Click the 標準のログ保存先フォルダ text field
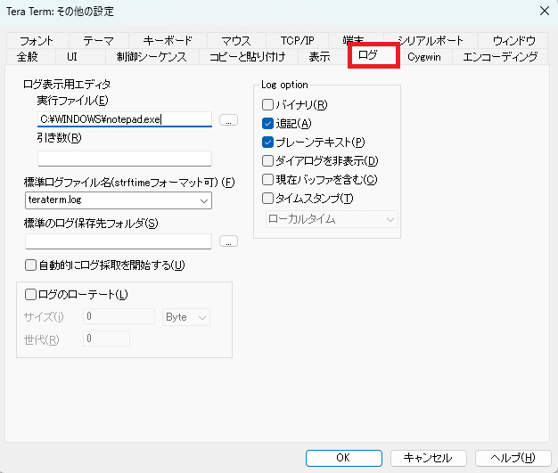 click(x=119, y=241)
